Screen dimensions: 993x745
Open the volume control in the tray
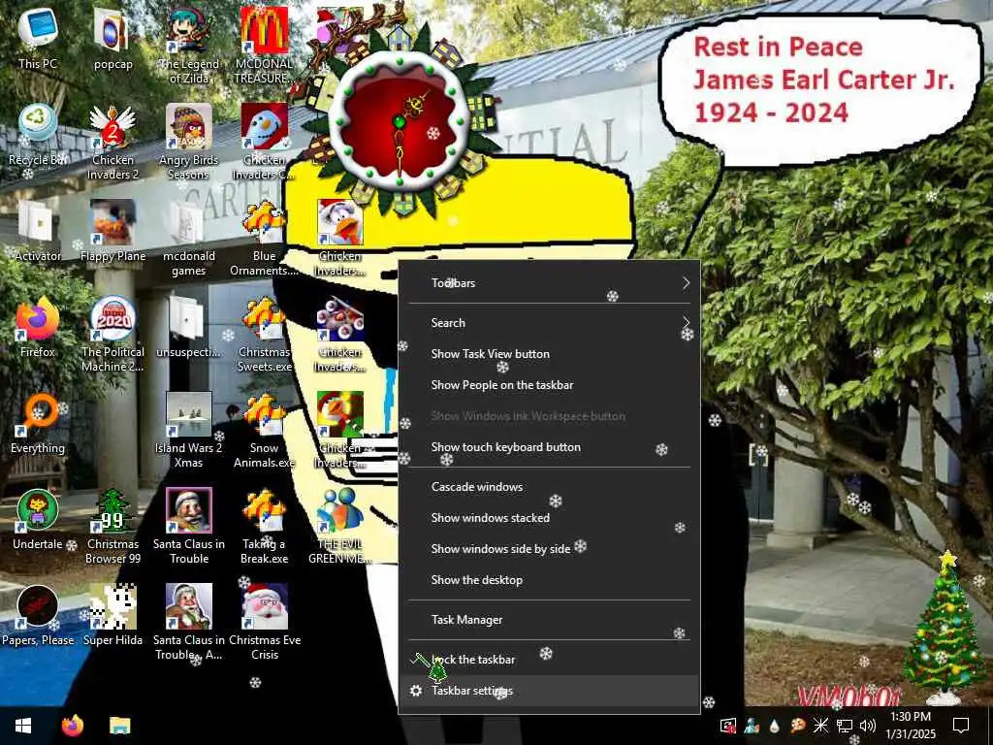(868, 726)
